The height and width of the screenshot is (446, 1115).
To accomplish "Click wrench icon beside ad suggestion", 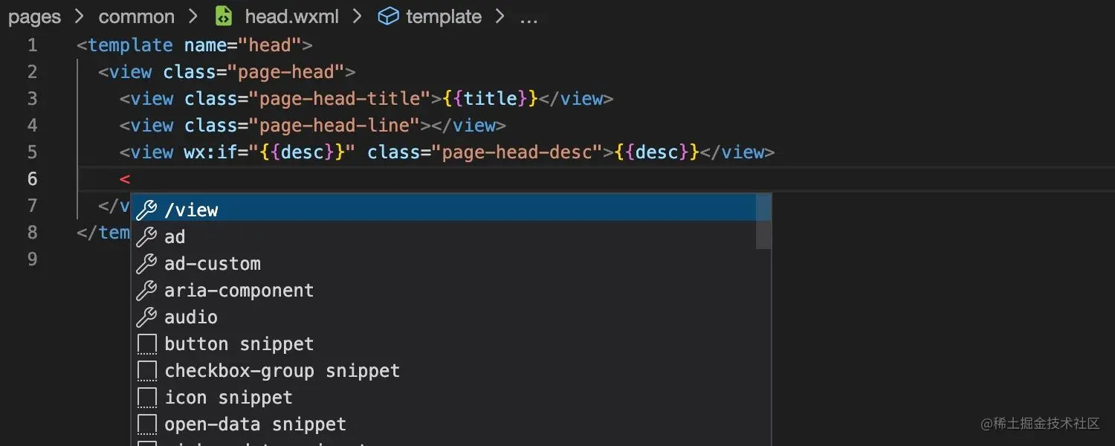I will tap(147, 237).
